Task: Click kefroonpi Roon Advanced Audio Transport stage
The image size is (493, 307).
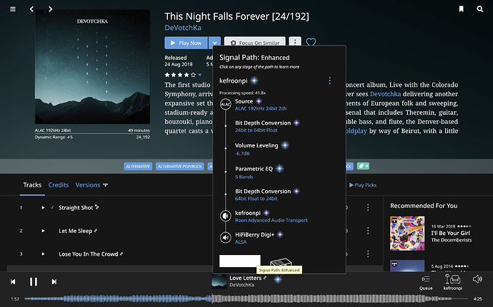Action: click(x=272, y=217)
